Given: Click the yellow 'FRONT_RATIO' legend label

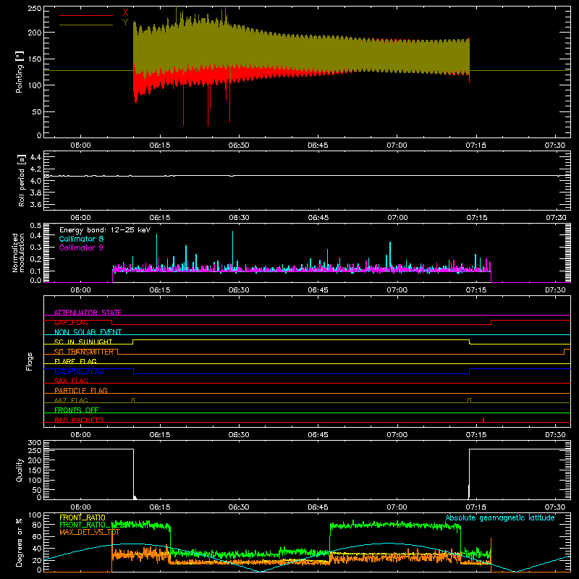Looking at the screenshot, I should pyautogui.click(x=83, y=517).
